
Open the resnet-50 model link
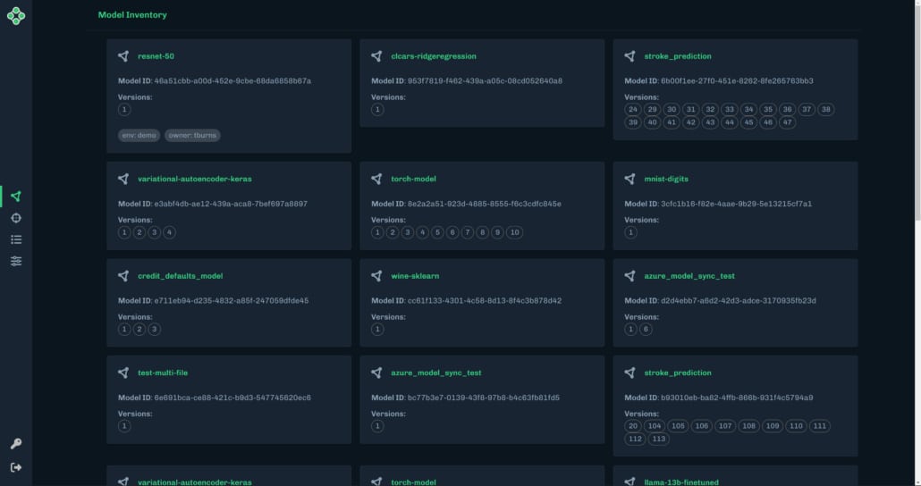tap(156, 56)
